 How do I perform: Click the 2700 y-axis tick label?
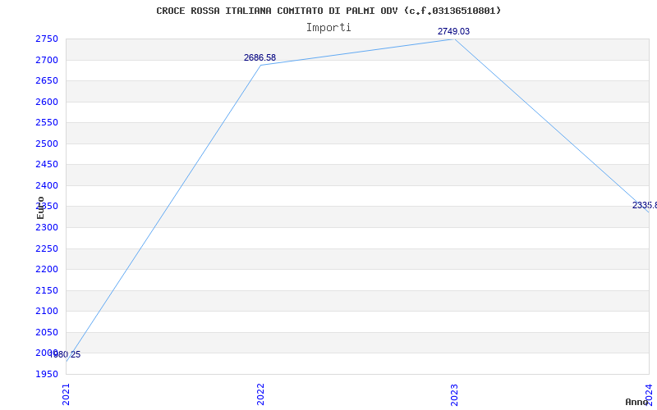tap(47, 60)
